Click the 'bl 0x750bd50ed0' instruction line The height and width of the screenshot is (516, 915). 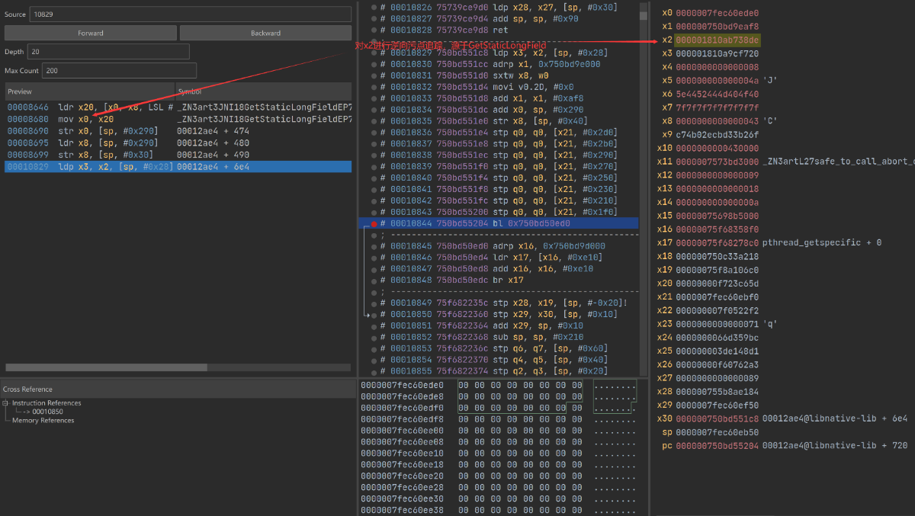(531, 223)
